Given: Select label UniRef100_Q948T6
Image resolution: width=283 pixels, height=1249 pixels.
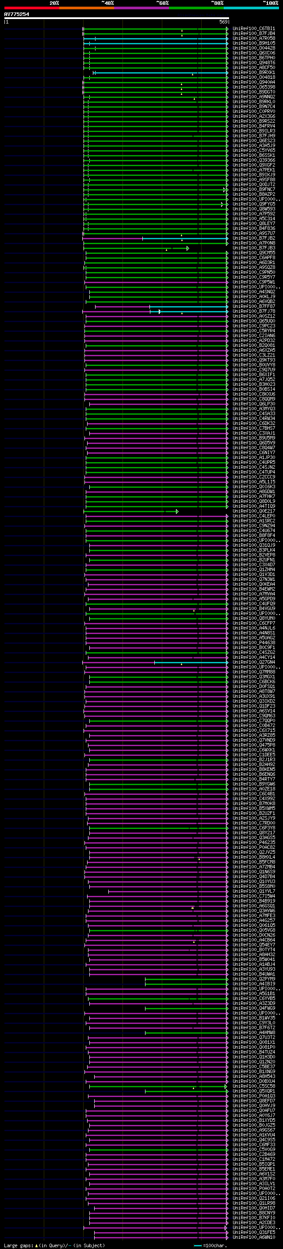Looking at the screenshot, I should [x=254, y=62].
